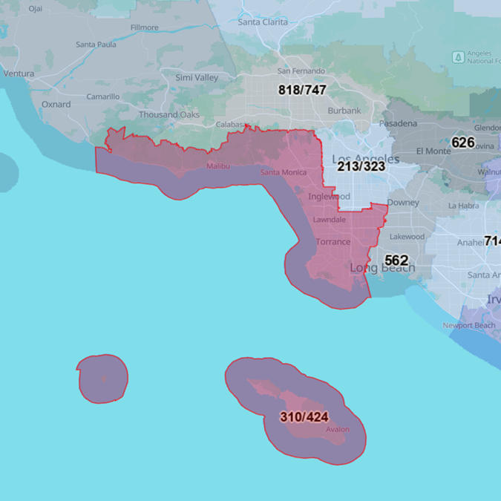
Task: Click the Oxnard city label
Action: pyautogui.click(x=56, y=105)
